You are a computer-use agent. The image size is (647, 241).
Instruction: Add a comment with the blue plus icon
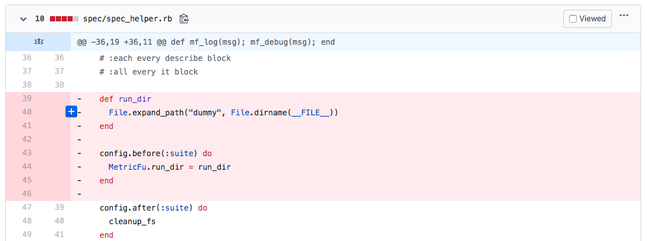pyautogui.click(x=71, y=111)
